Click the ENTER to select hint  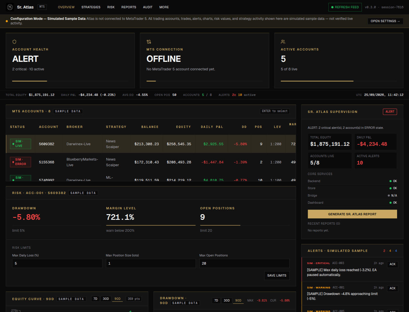(x=275, y=111)
